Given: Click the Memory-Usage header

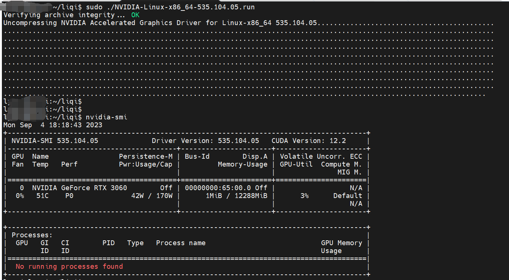Looking at the screenshot, I should click(x=243, y=164).
